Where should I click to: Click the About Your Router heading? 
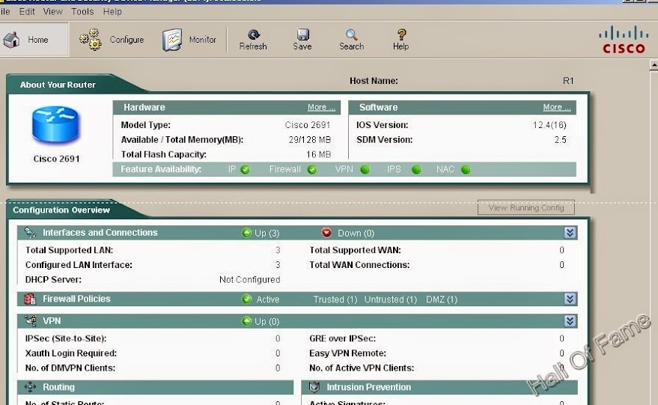(x=58, y=85)
